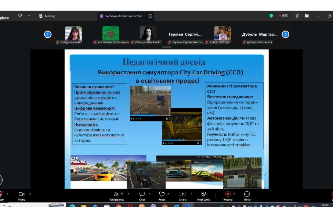Expand the Record options chevron

(x=234, y=194)
